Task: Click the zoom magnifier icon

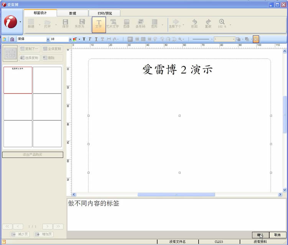Action: point(222,22)
